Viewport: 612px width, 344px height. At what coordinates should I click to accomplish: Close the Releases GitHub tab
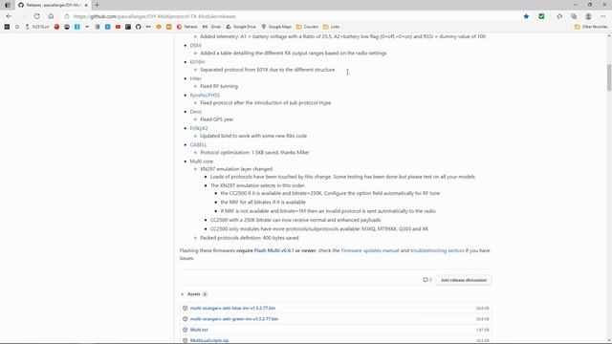click(86, 5)
